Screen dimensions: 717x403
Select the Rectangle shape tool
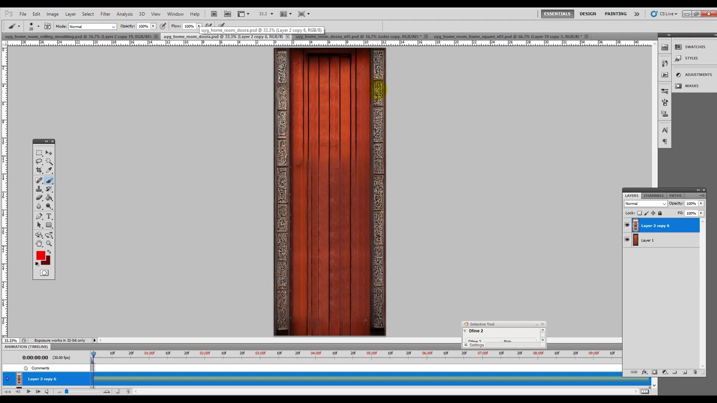point(49,225)
